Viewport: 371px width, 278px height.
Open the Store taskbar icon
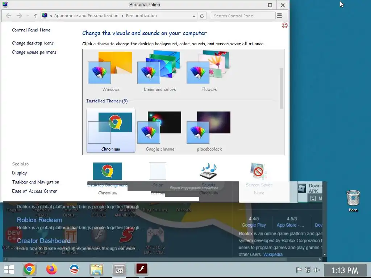click(x=119, y=269)
